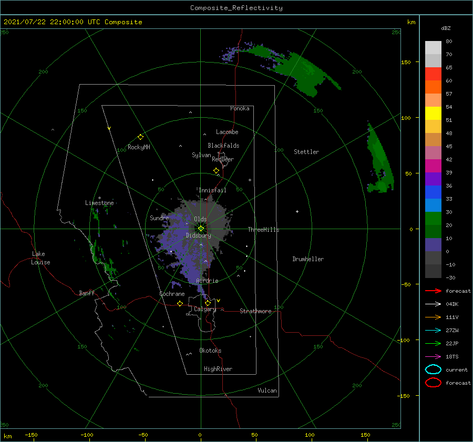
Task: Click the Strathmore label
Action: [255, 311]
